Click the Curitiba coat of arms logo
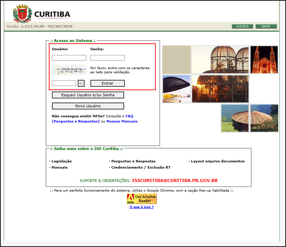Image resolution: width=286 pixels, height=247 pixels. pyautogui.click(x=22, y=13)
